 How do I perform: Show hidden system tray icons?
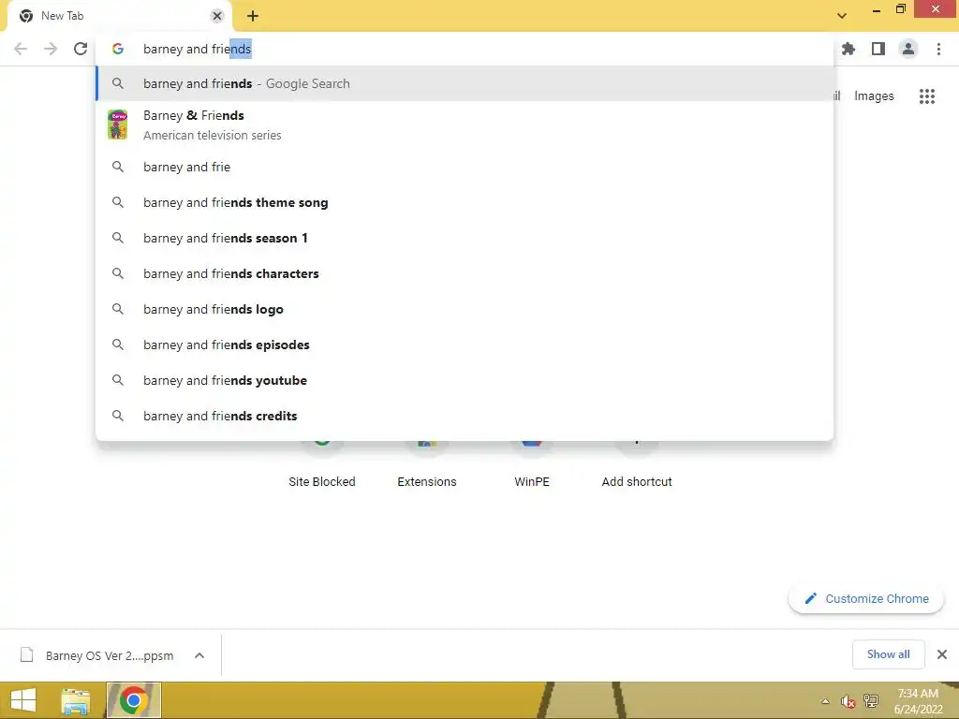click(825, 701)
